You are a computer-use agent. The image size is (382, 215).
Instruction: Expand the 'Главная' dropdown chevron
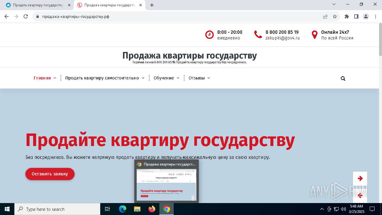(55, 78)
